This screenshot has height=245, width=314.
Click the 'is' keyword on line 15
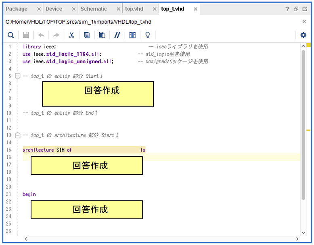(x=143, y=150)
